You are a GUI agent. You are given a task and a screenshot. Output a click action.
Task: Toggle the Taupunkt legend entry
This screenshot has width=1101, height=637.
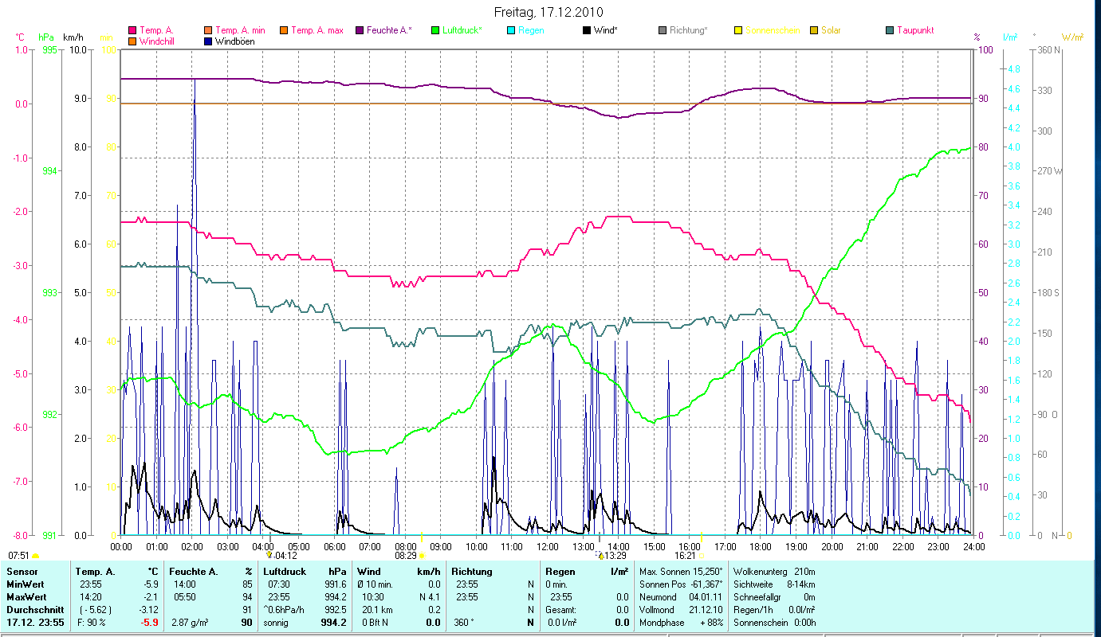914,30
